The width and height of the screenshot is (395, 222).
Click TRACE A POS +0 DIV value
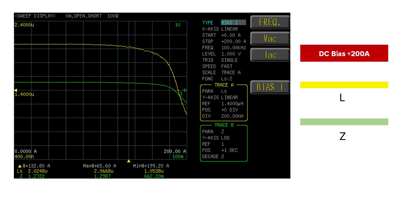[x=230, y=110]
